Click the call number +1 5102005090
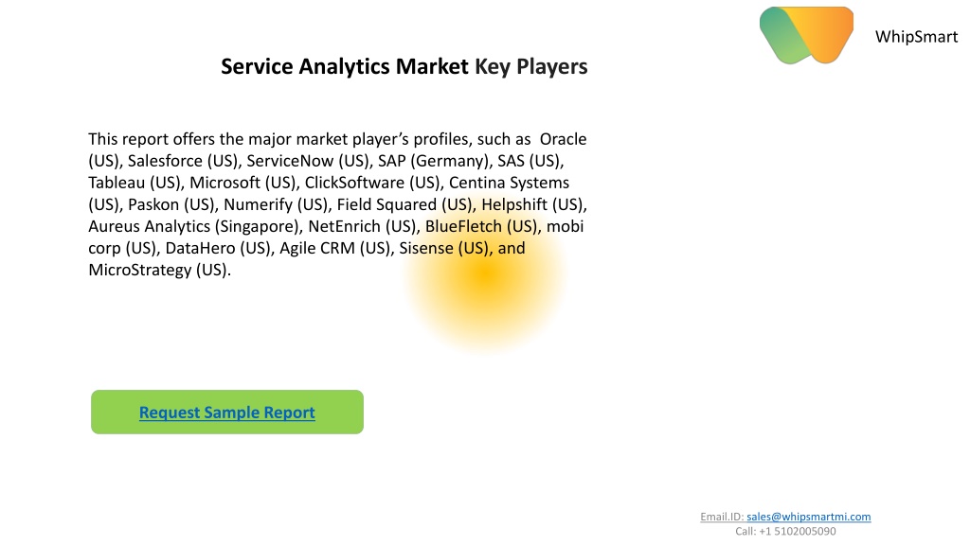The height and width of the screenshot is (545, 970). click(798, 532)
